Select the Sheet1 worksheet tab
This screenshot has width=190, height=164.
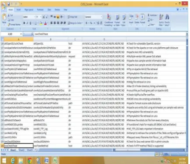[x=13, y=150]
